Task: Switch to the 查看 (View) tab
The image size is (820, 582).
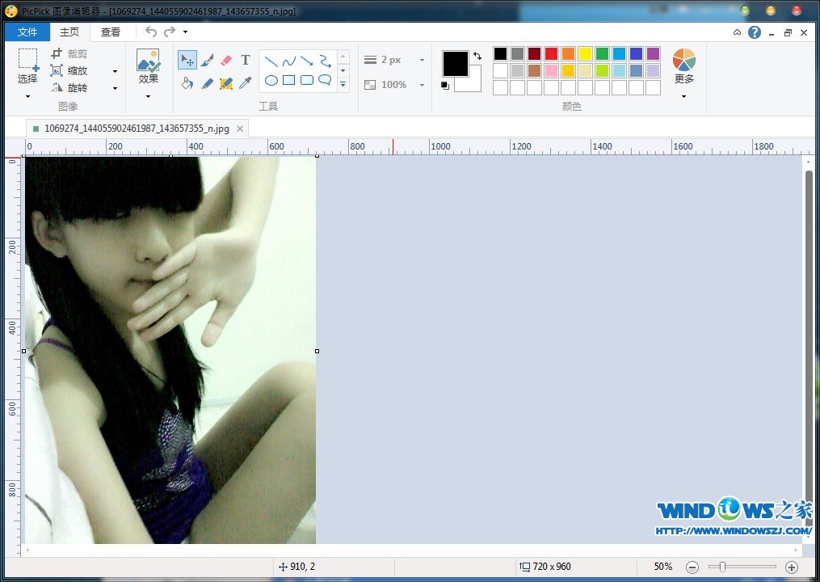Action: pos(111,32)
